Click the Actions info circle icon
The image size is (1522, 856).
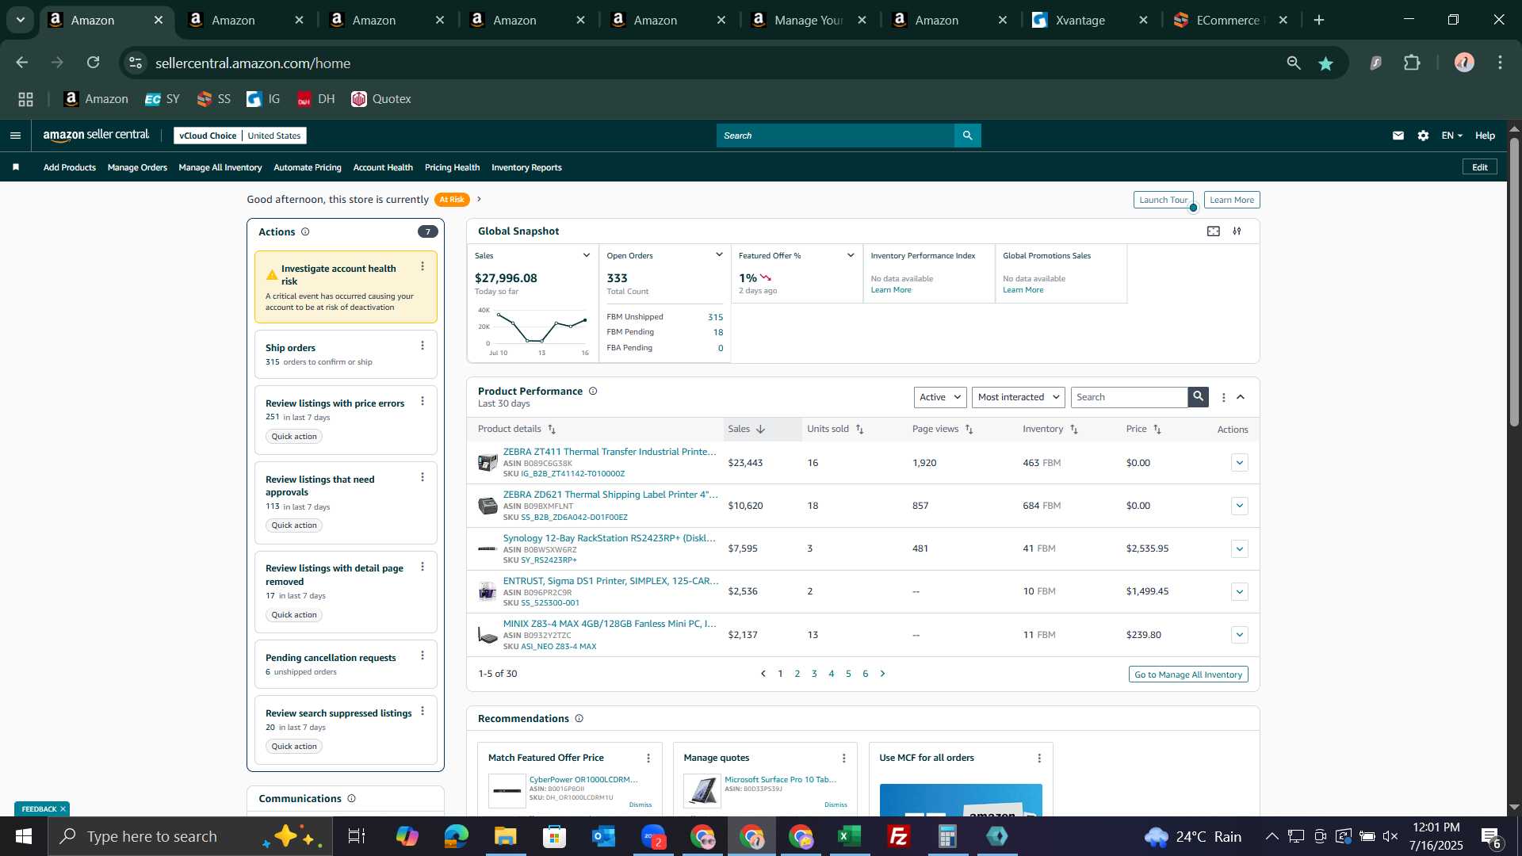point(305,232)
